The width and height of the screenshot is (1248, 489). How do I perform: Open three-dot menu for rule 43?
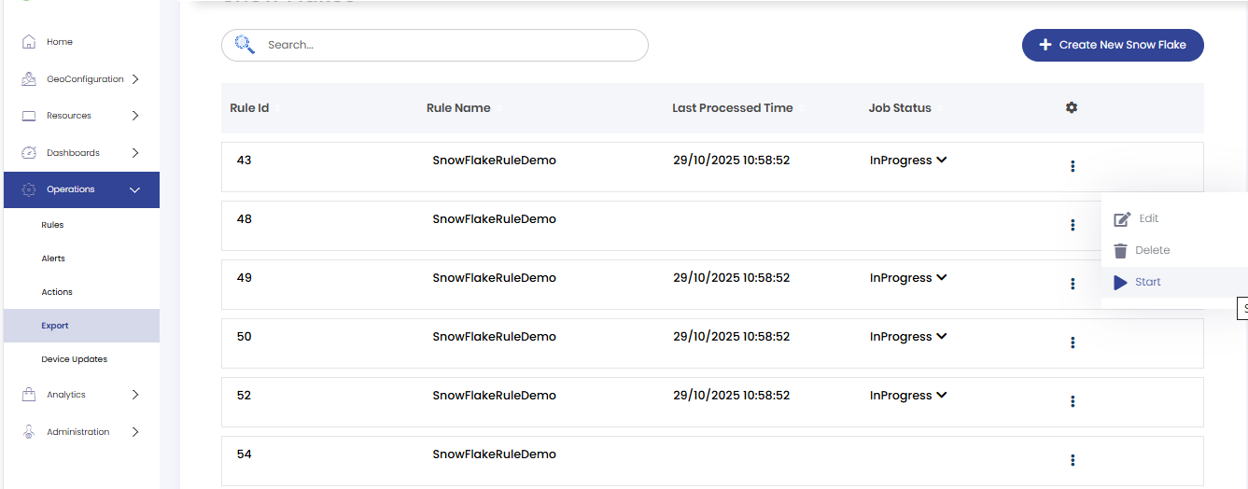1073,166
